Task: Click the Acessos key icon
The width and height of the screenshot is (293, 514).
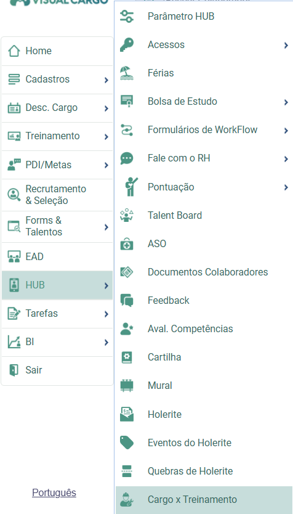Action: pyautogui.click(x=127, y=44)
